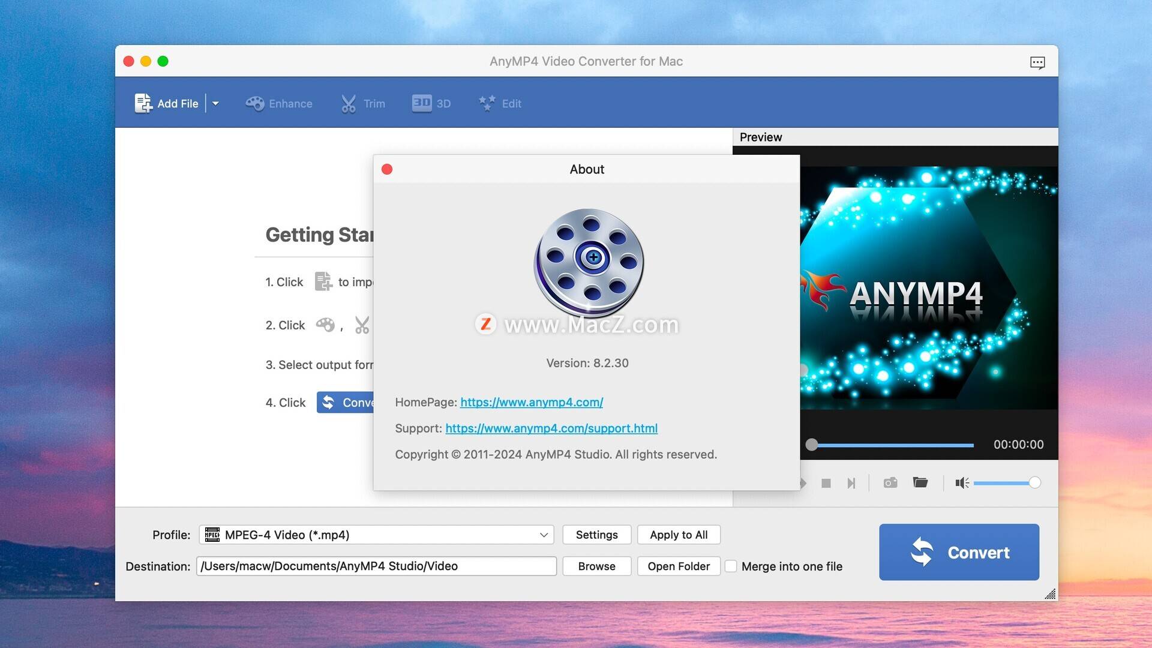This screenshot has width=1152, height=648.
Task: Expand the Profile format dropdown
Action: point(543,534)
